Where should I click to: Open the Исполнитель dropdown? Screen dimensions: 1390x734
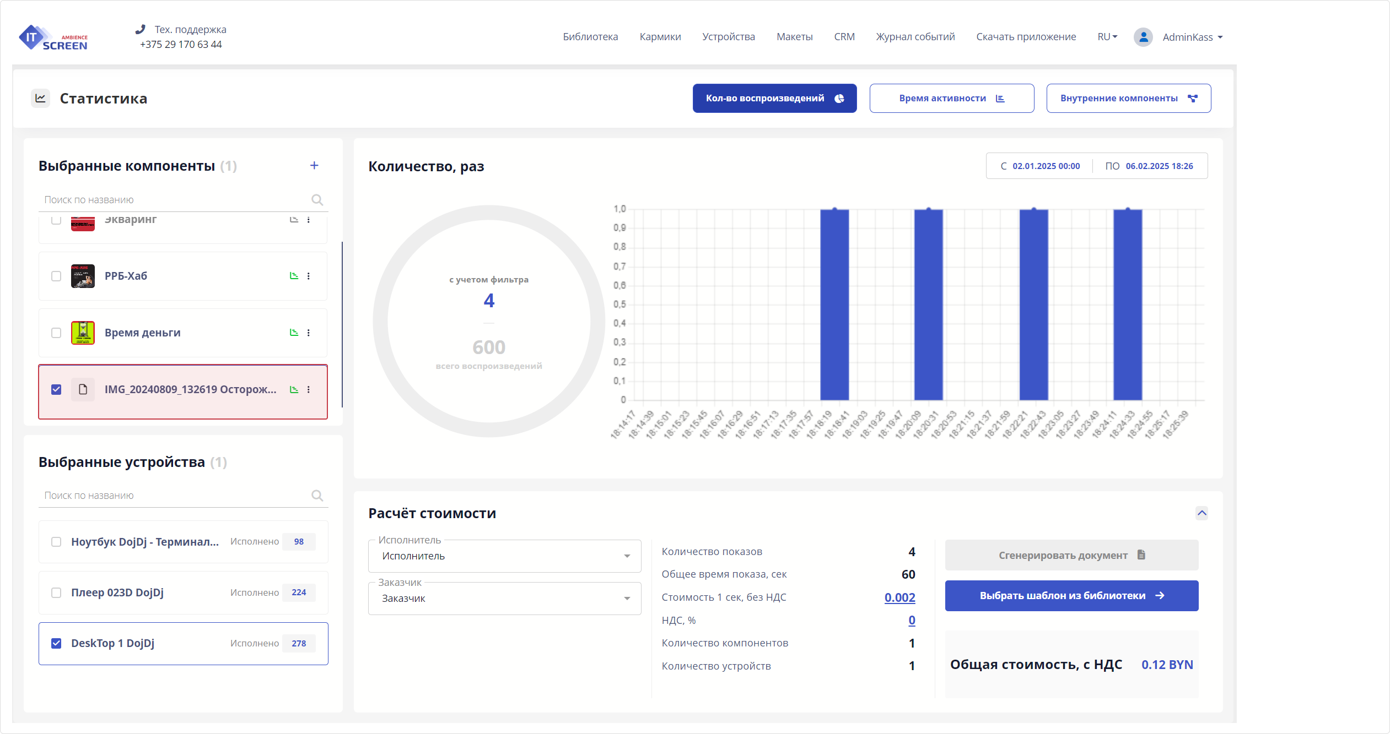(x=504, y=556)
